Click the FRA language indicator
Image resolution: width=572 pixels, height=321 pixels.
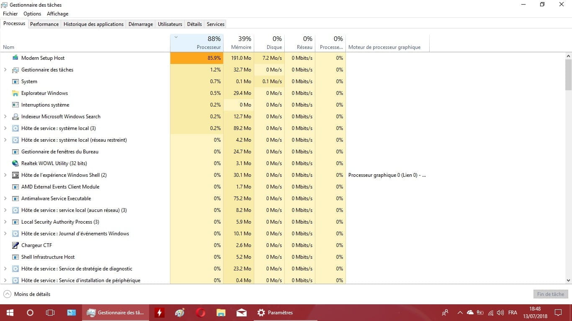click(x=513, y=312)
